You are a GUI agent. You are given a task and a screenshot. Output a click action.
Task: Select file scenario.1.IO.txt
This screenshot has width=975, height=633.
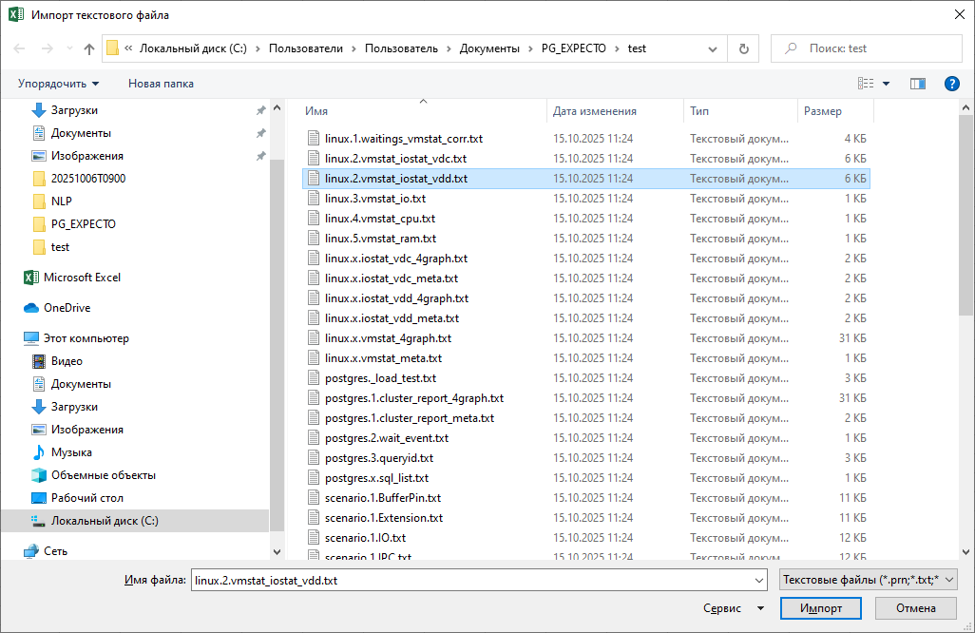[365, 538]
